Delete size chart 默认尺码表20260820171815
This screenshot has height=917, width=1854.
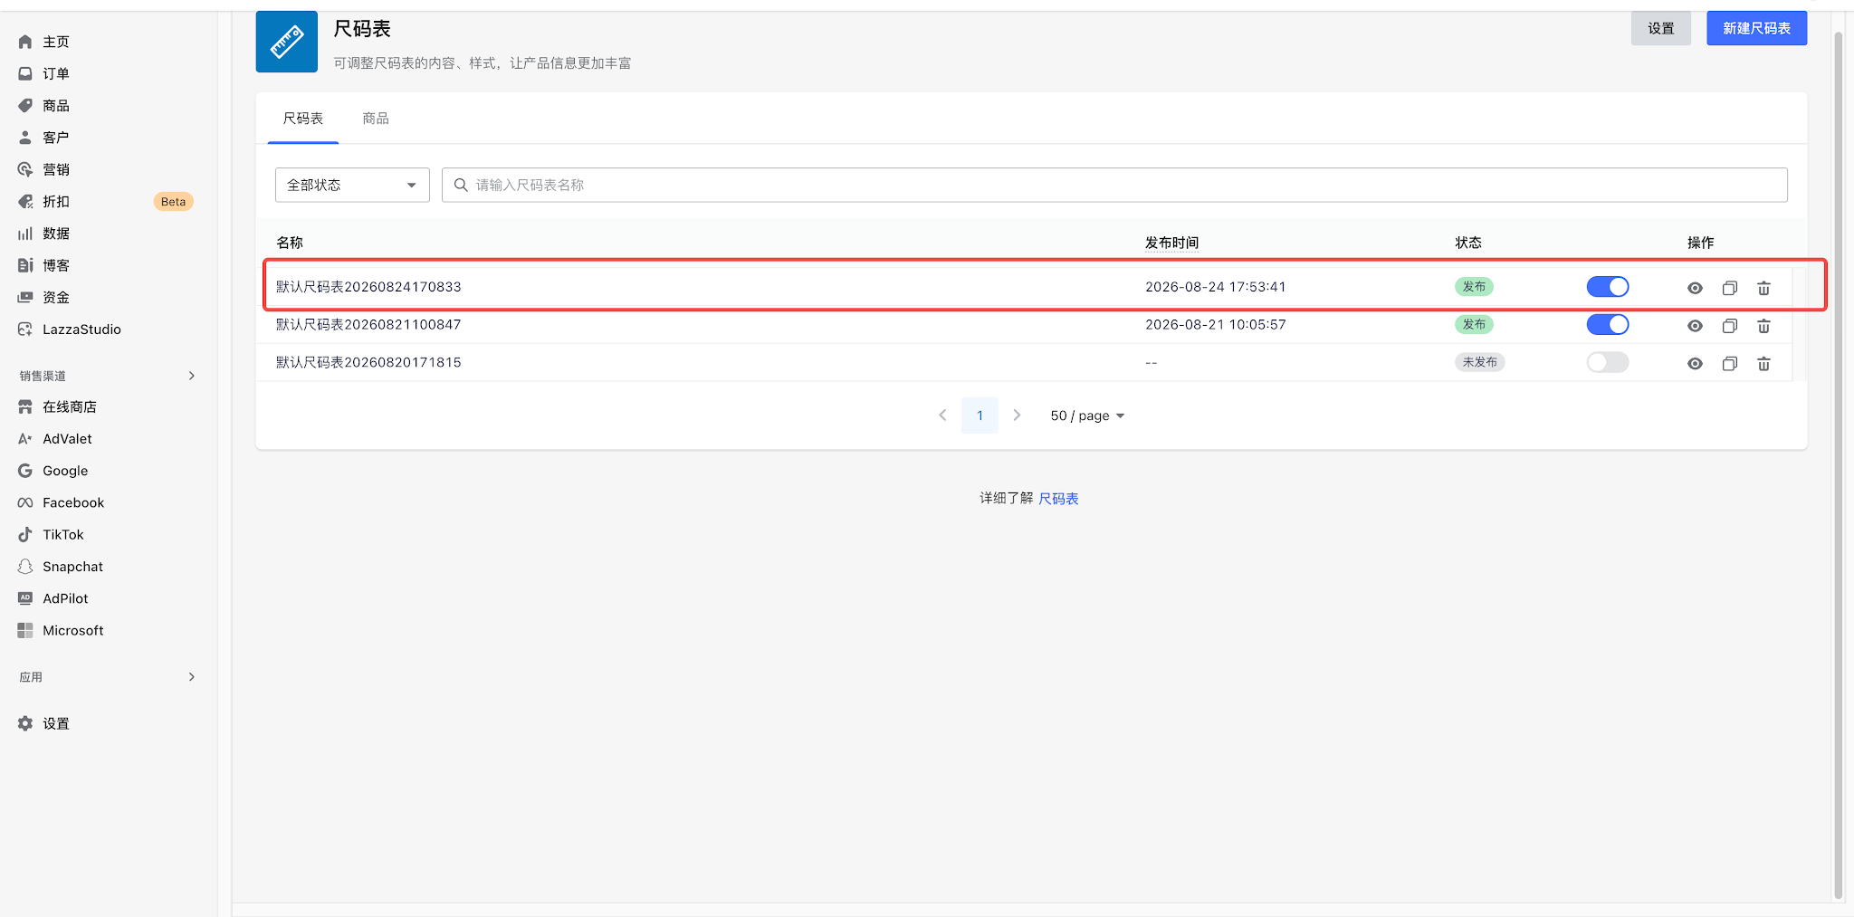pyautogui.click(x=1763, y=364)
